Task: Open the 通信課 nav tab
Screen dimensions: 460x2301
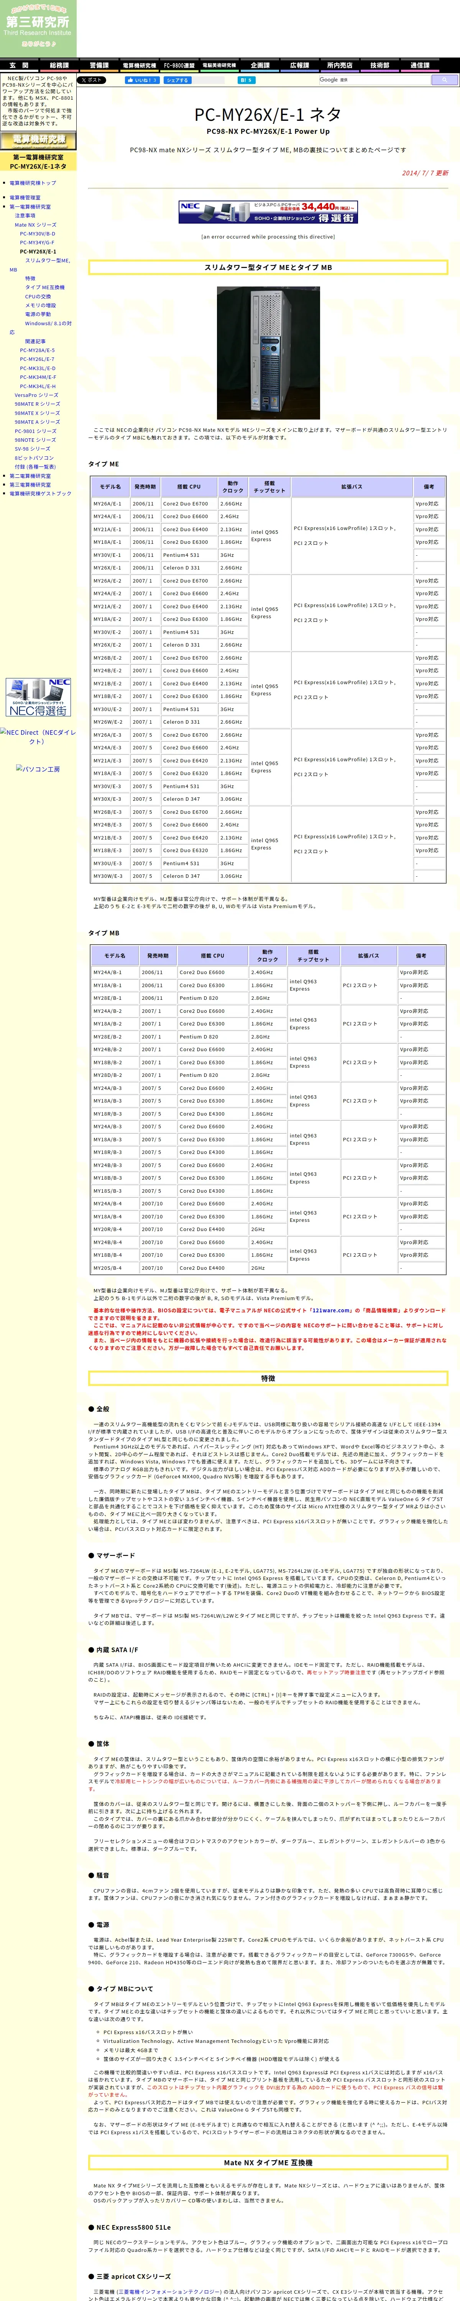Action: [420, 65]
